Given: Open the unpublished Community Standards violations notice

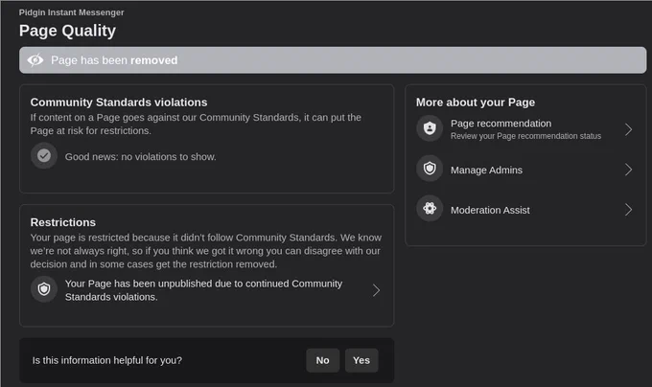Looking at the screenshot, I should click(206, 290).
